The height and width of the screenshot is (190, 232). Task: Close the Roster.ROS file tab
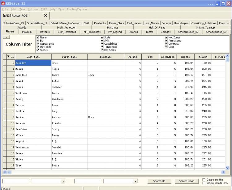45,15
